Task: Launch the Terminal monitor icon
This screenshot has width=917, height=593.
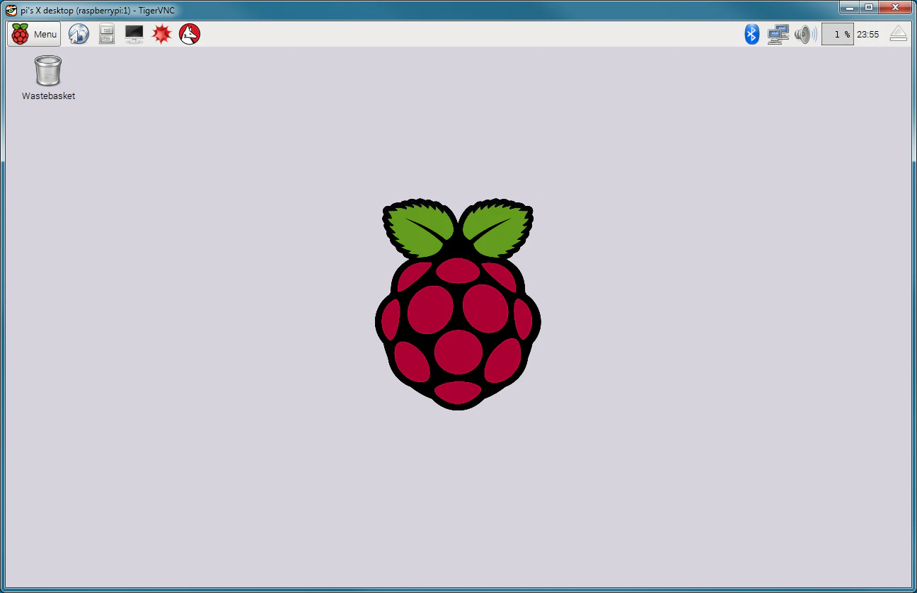Action: tap(134, 34)
